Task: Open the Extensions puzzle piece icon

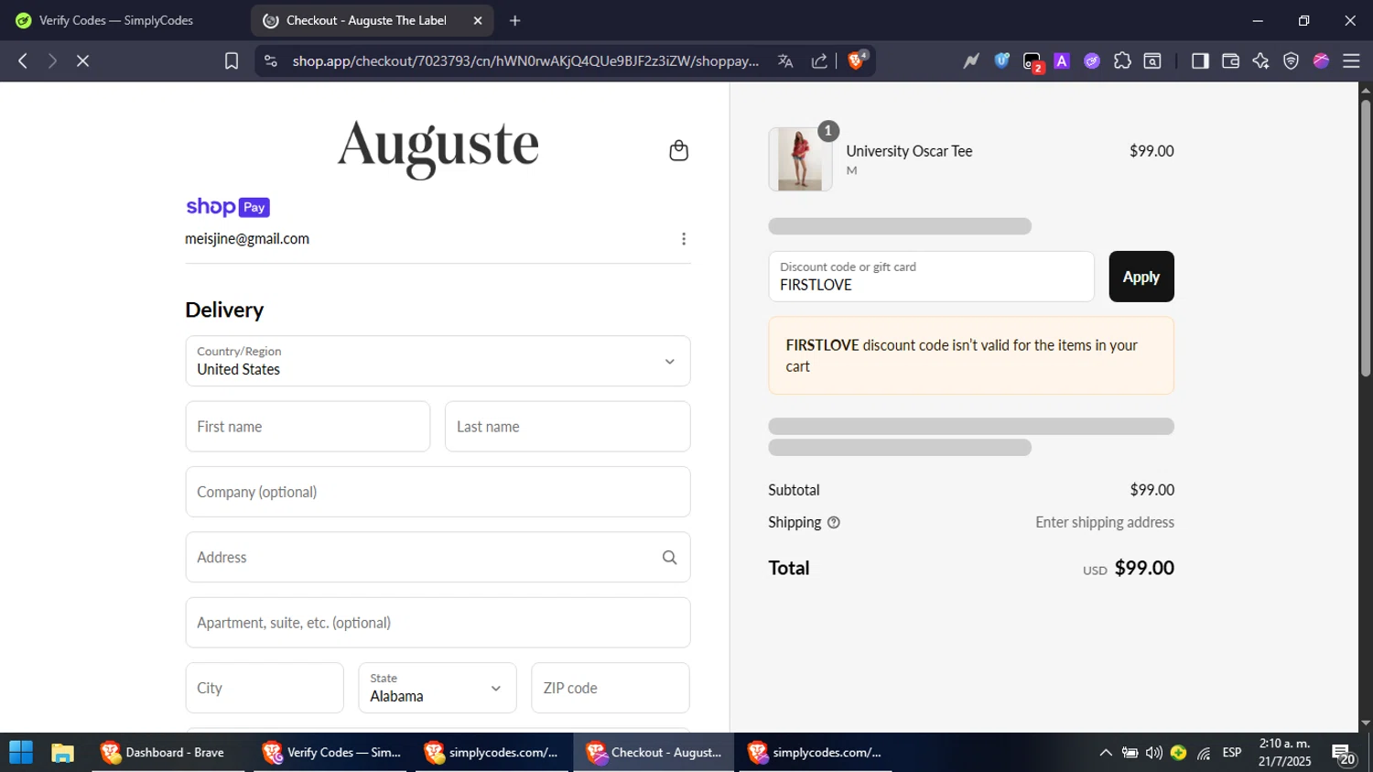Action: pos(1122,61)
